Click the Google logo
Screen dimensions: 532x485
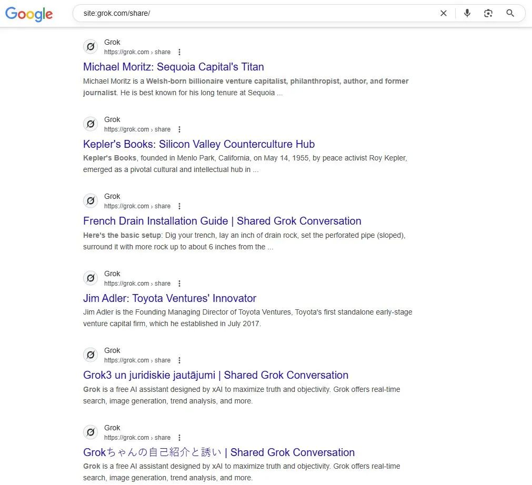tap(29, 14)
